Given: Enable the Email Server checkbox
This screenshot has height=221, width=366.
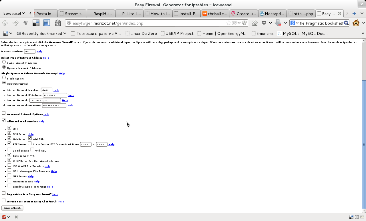Looking at the screenshot, I should tap(9, 150).
